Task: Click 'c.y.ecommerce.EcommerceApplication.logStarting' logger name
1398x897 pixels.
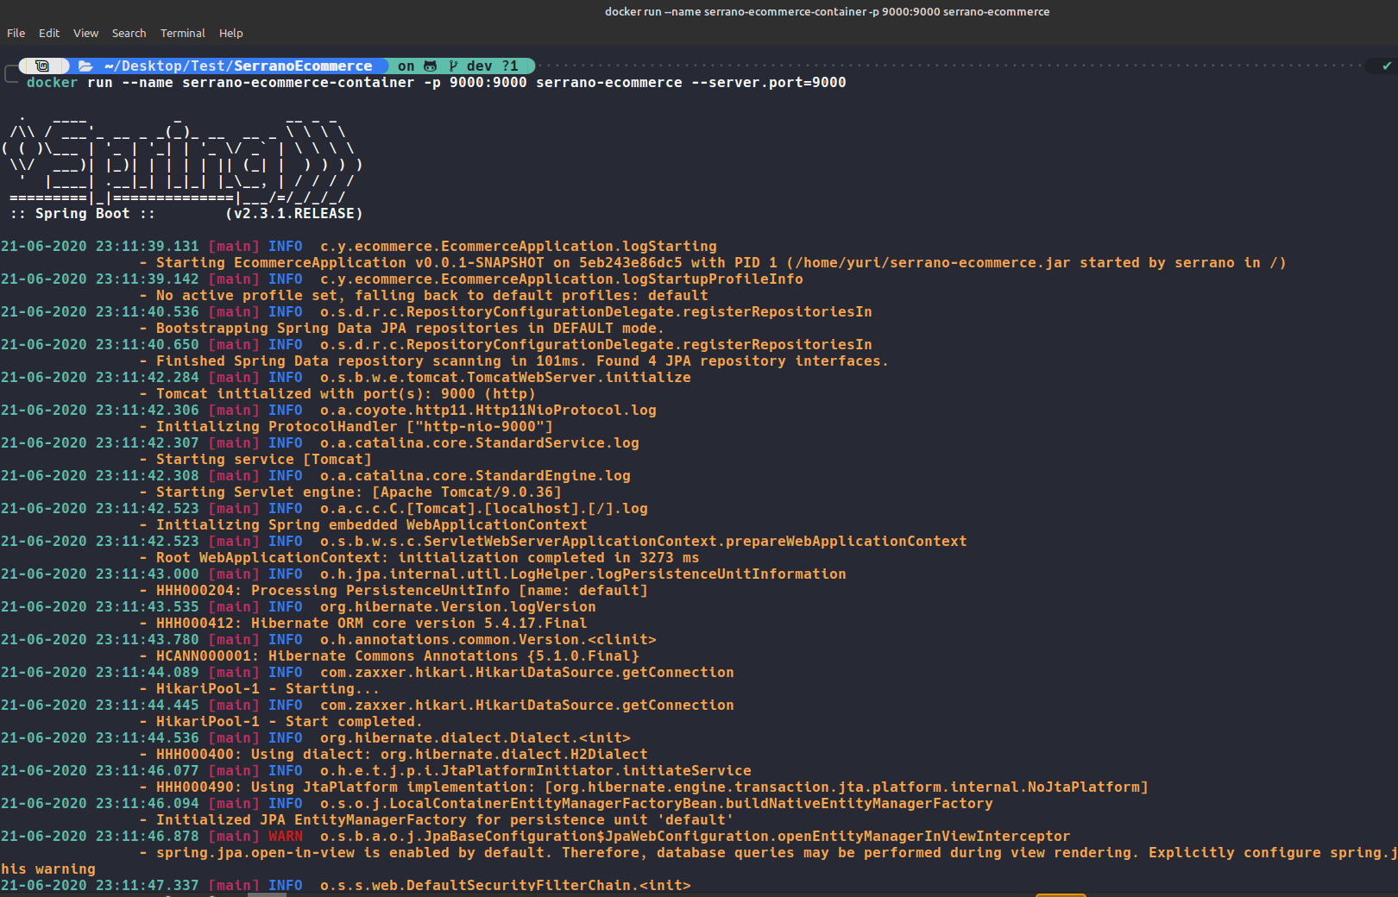Action: [x=519, y=246]
